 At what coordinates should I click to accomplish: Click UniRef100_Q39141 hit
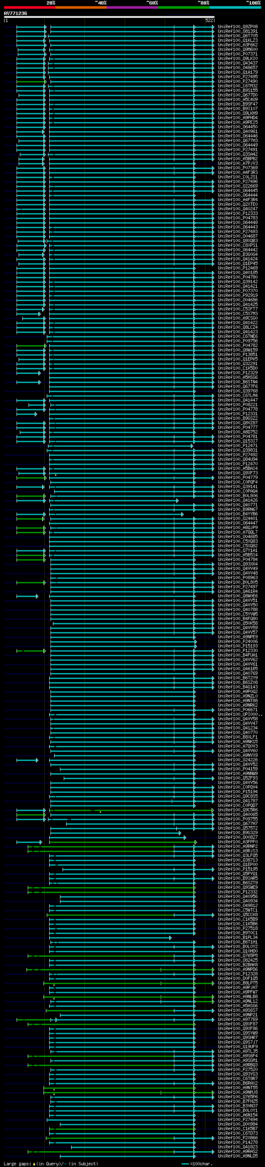pyautogui.click(x=238, y=486)
